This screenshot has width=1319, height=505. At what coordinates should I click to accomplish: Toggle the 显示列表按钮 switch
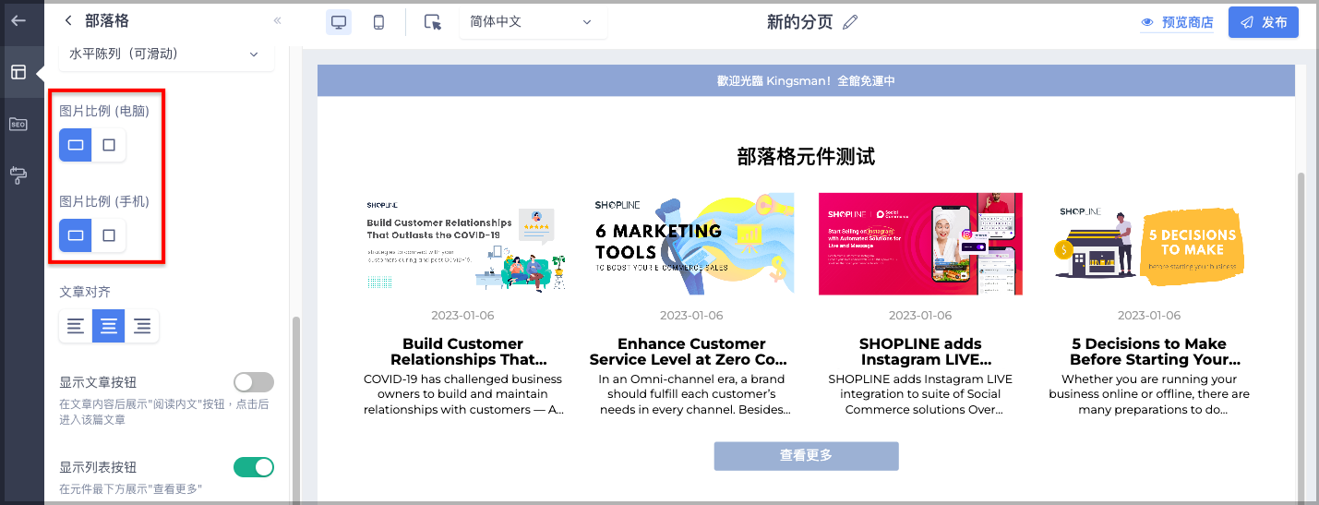pos(254,467)
